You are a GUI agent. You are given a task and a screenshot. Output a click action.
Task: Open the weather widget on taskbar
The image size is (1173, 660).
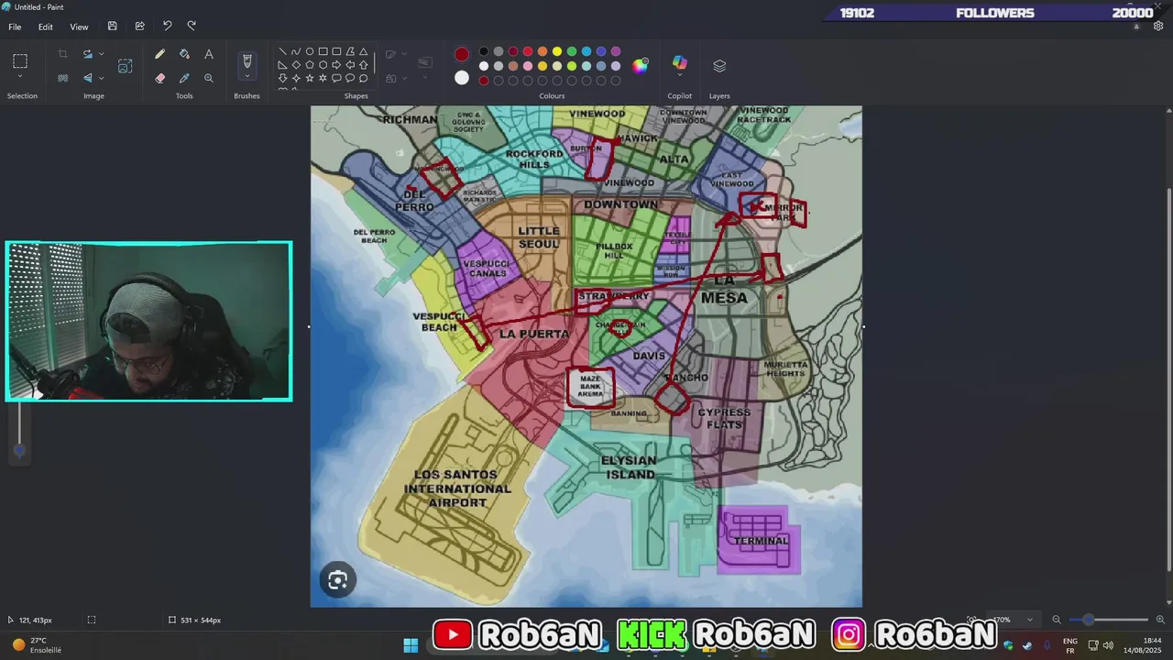pyautogui.click(x=38, y=644)
